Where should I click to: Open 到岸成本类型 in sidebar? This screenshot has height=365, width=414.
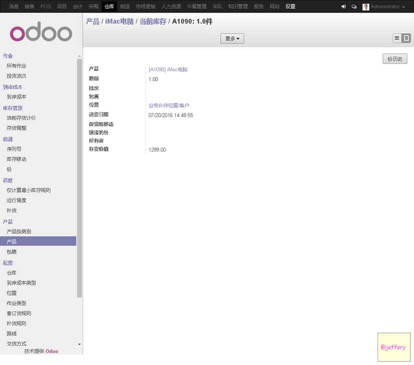coord(21,283)
